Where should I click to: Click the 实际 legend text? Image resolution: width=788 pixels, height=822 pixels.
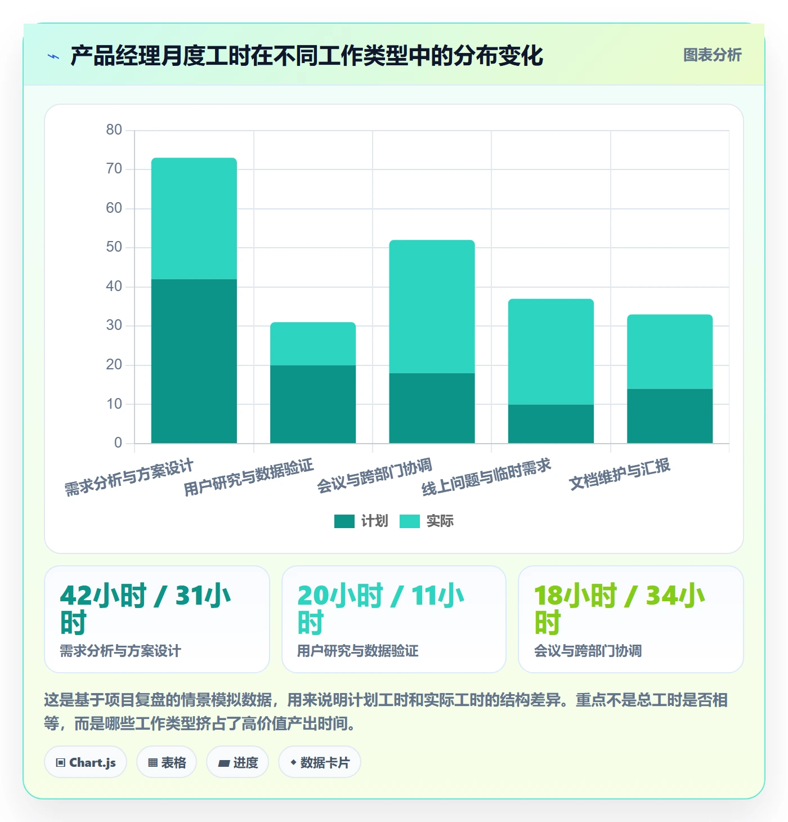(x=440, y=521)
